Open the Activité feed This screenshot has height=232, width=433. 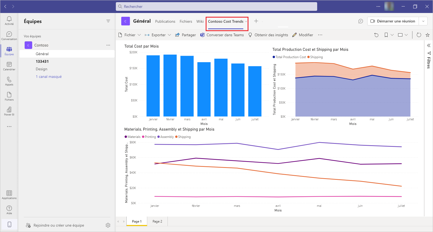point(9,21)
